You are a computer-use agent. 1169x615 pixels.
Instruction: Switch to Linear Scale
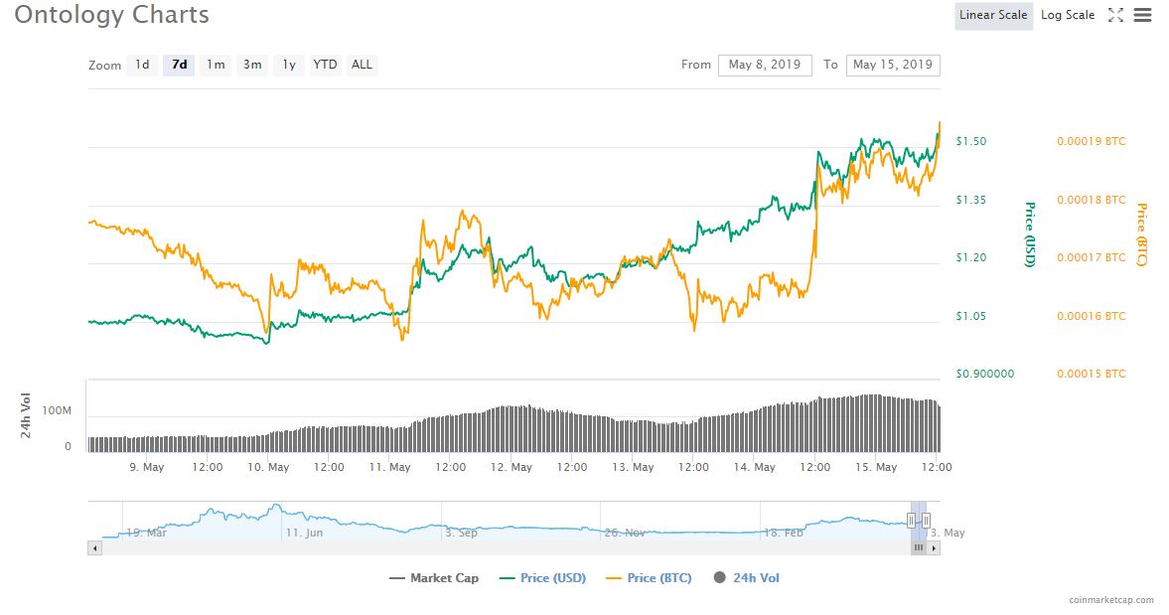(x=993, y=15)
